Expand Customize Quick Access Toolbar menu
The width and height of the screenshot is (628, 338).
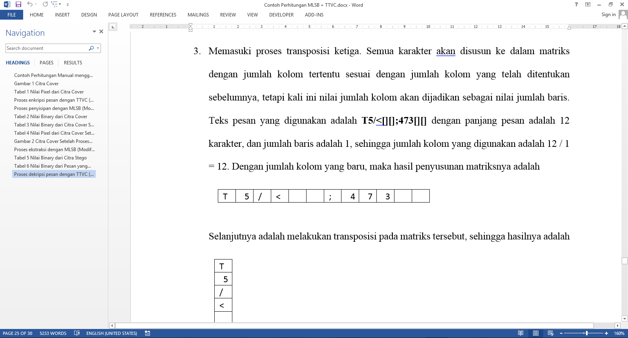coord(68,5)
